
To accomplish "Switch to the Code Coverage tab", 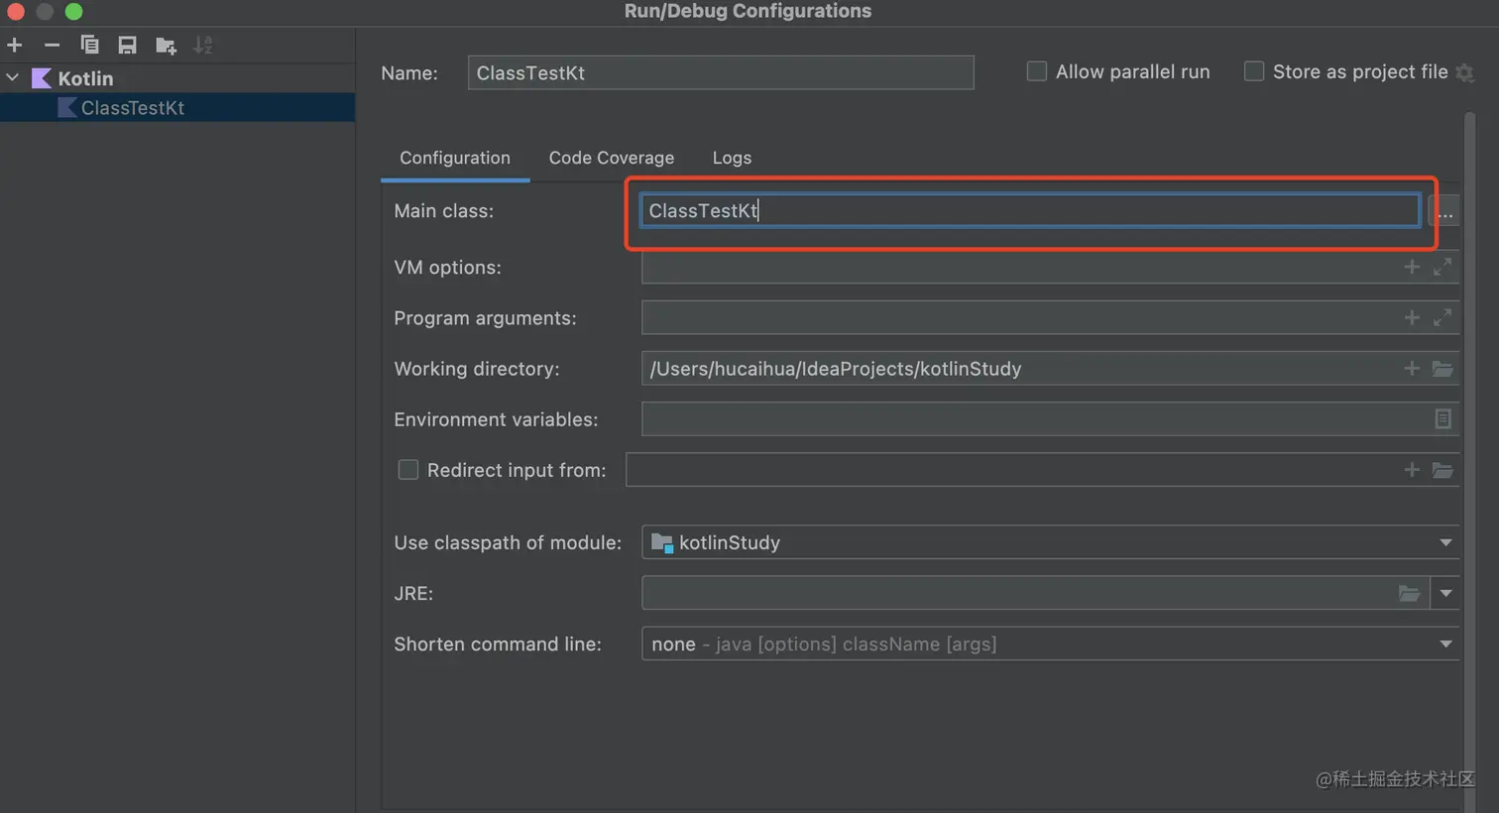I will click(611, 158).
